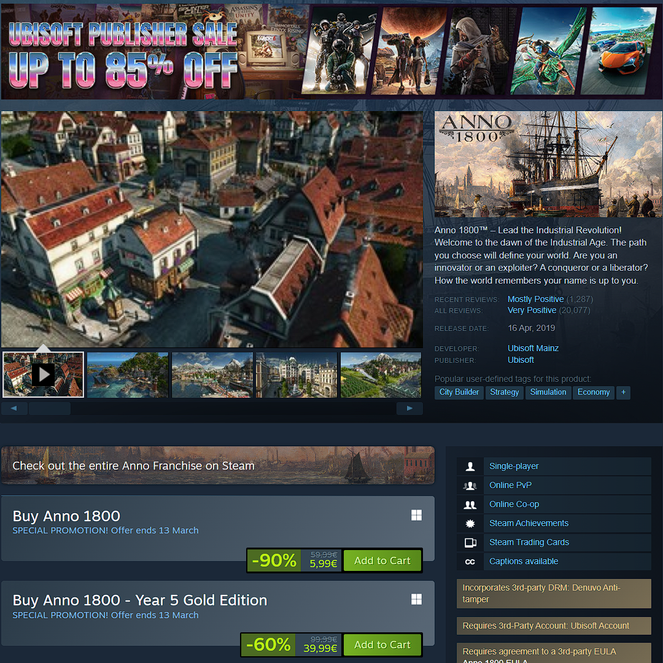Click the Anno 1800 game description text
This screenshot has width=663, height=663.
click(541, 255)
